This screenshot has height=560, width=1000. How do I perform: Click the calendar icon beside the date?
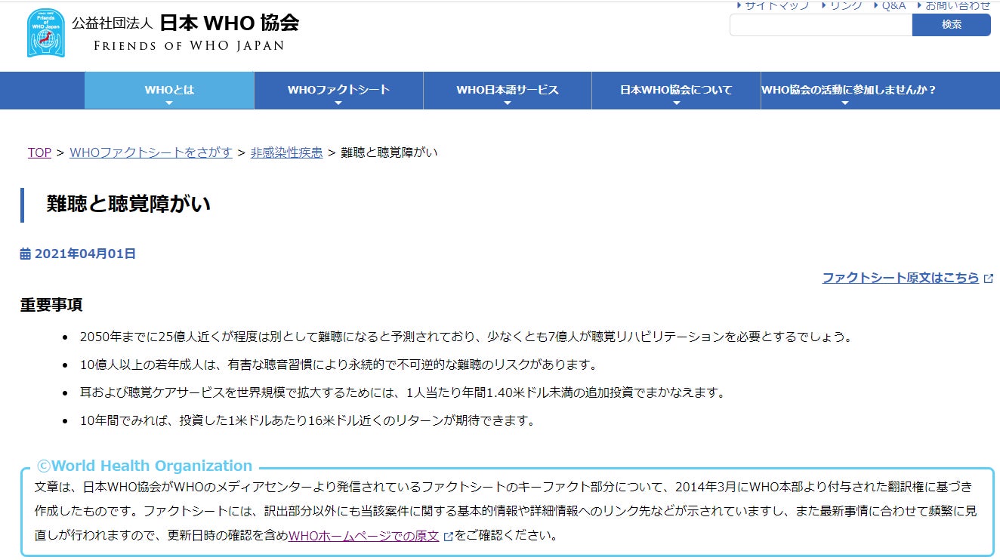point(25,254)
